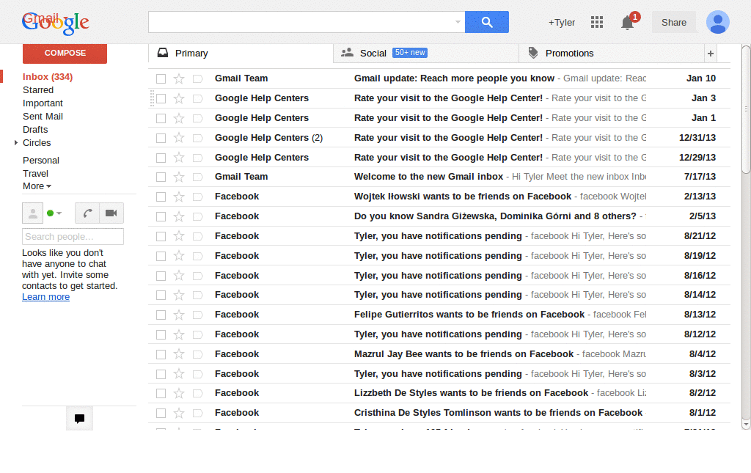
Task: Check the 2/13/13 Facebook email
Action: coord(161,197)
